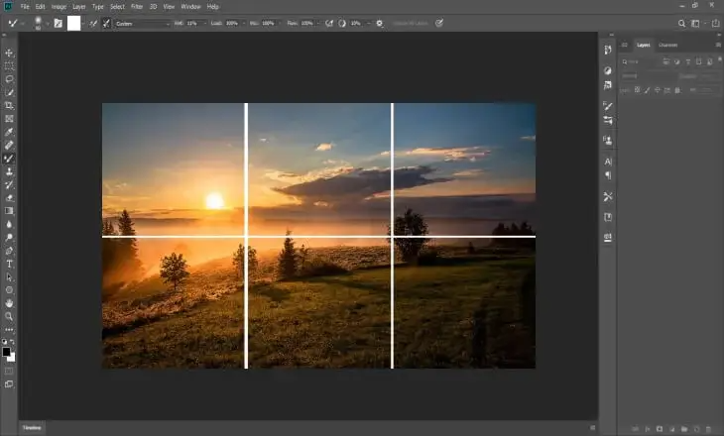The width and height of the screenshot is (724, 436).
Task: Open the Share image button
Action: (x=716, y=23)
